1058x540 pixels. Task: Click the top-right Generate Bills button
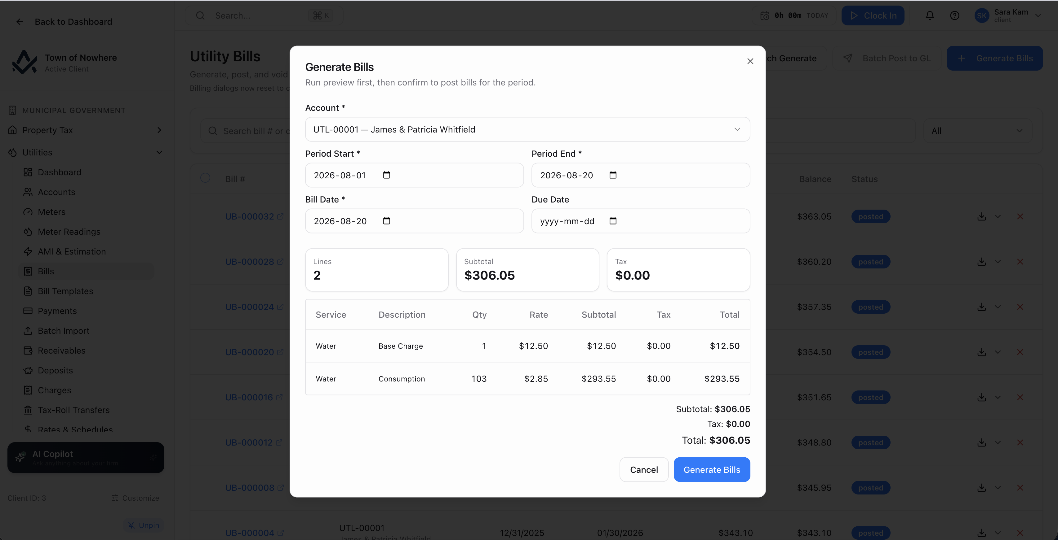tap(995, 58)
